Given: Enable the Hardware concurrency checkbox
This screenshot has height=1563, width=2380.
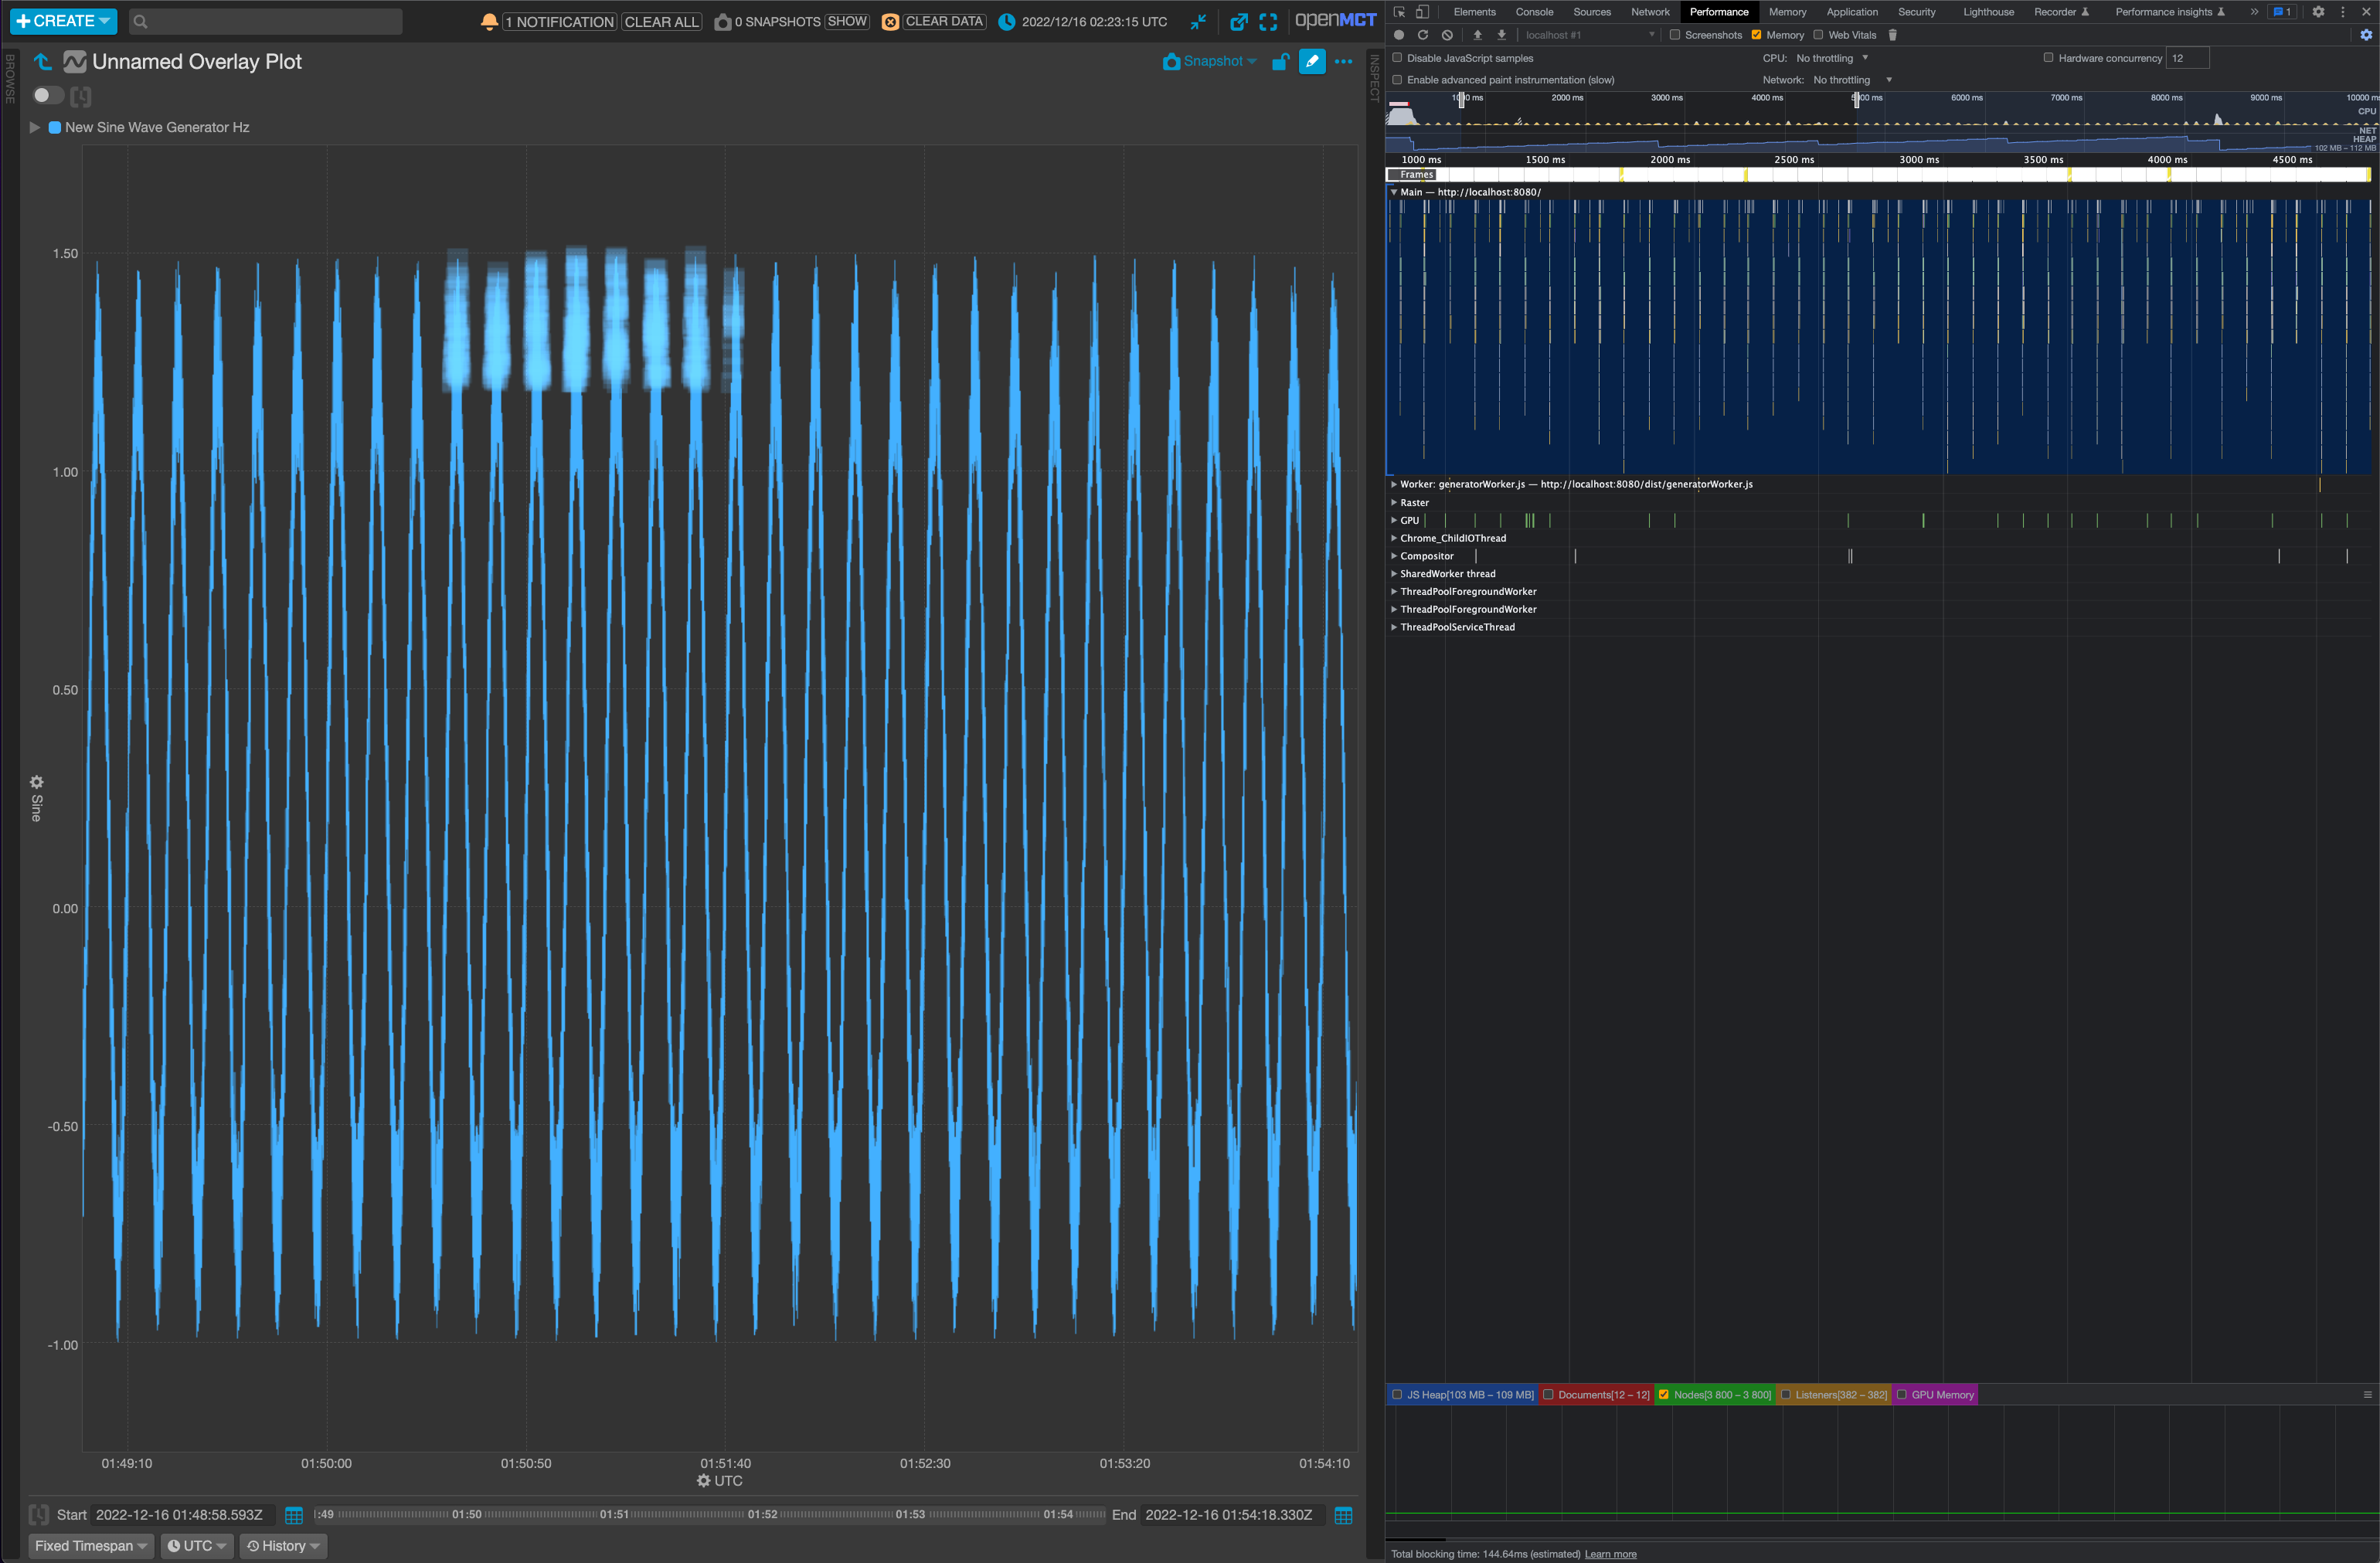Looking at the screenshot, I should coord(2048,58).
